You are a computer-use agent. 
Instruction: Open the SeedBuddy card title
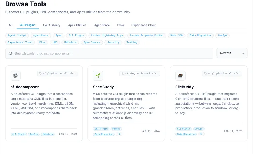tap(103, 87)
